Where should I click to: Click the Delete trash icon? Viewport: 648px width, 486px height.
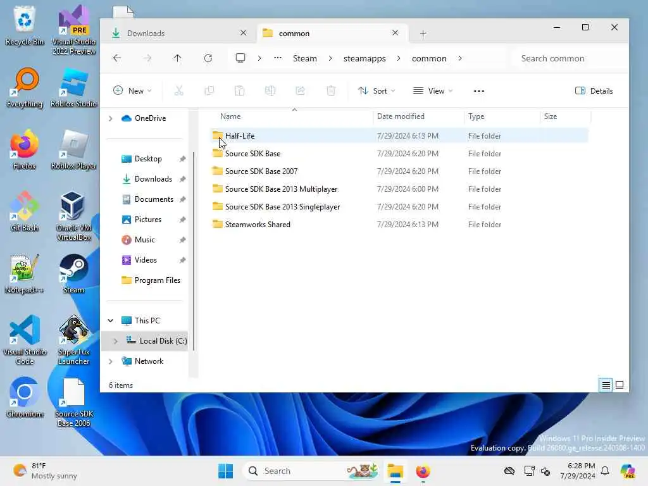331,91
